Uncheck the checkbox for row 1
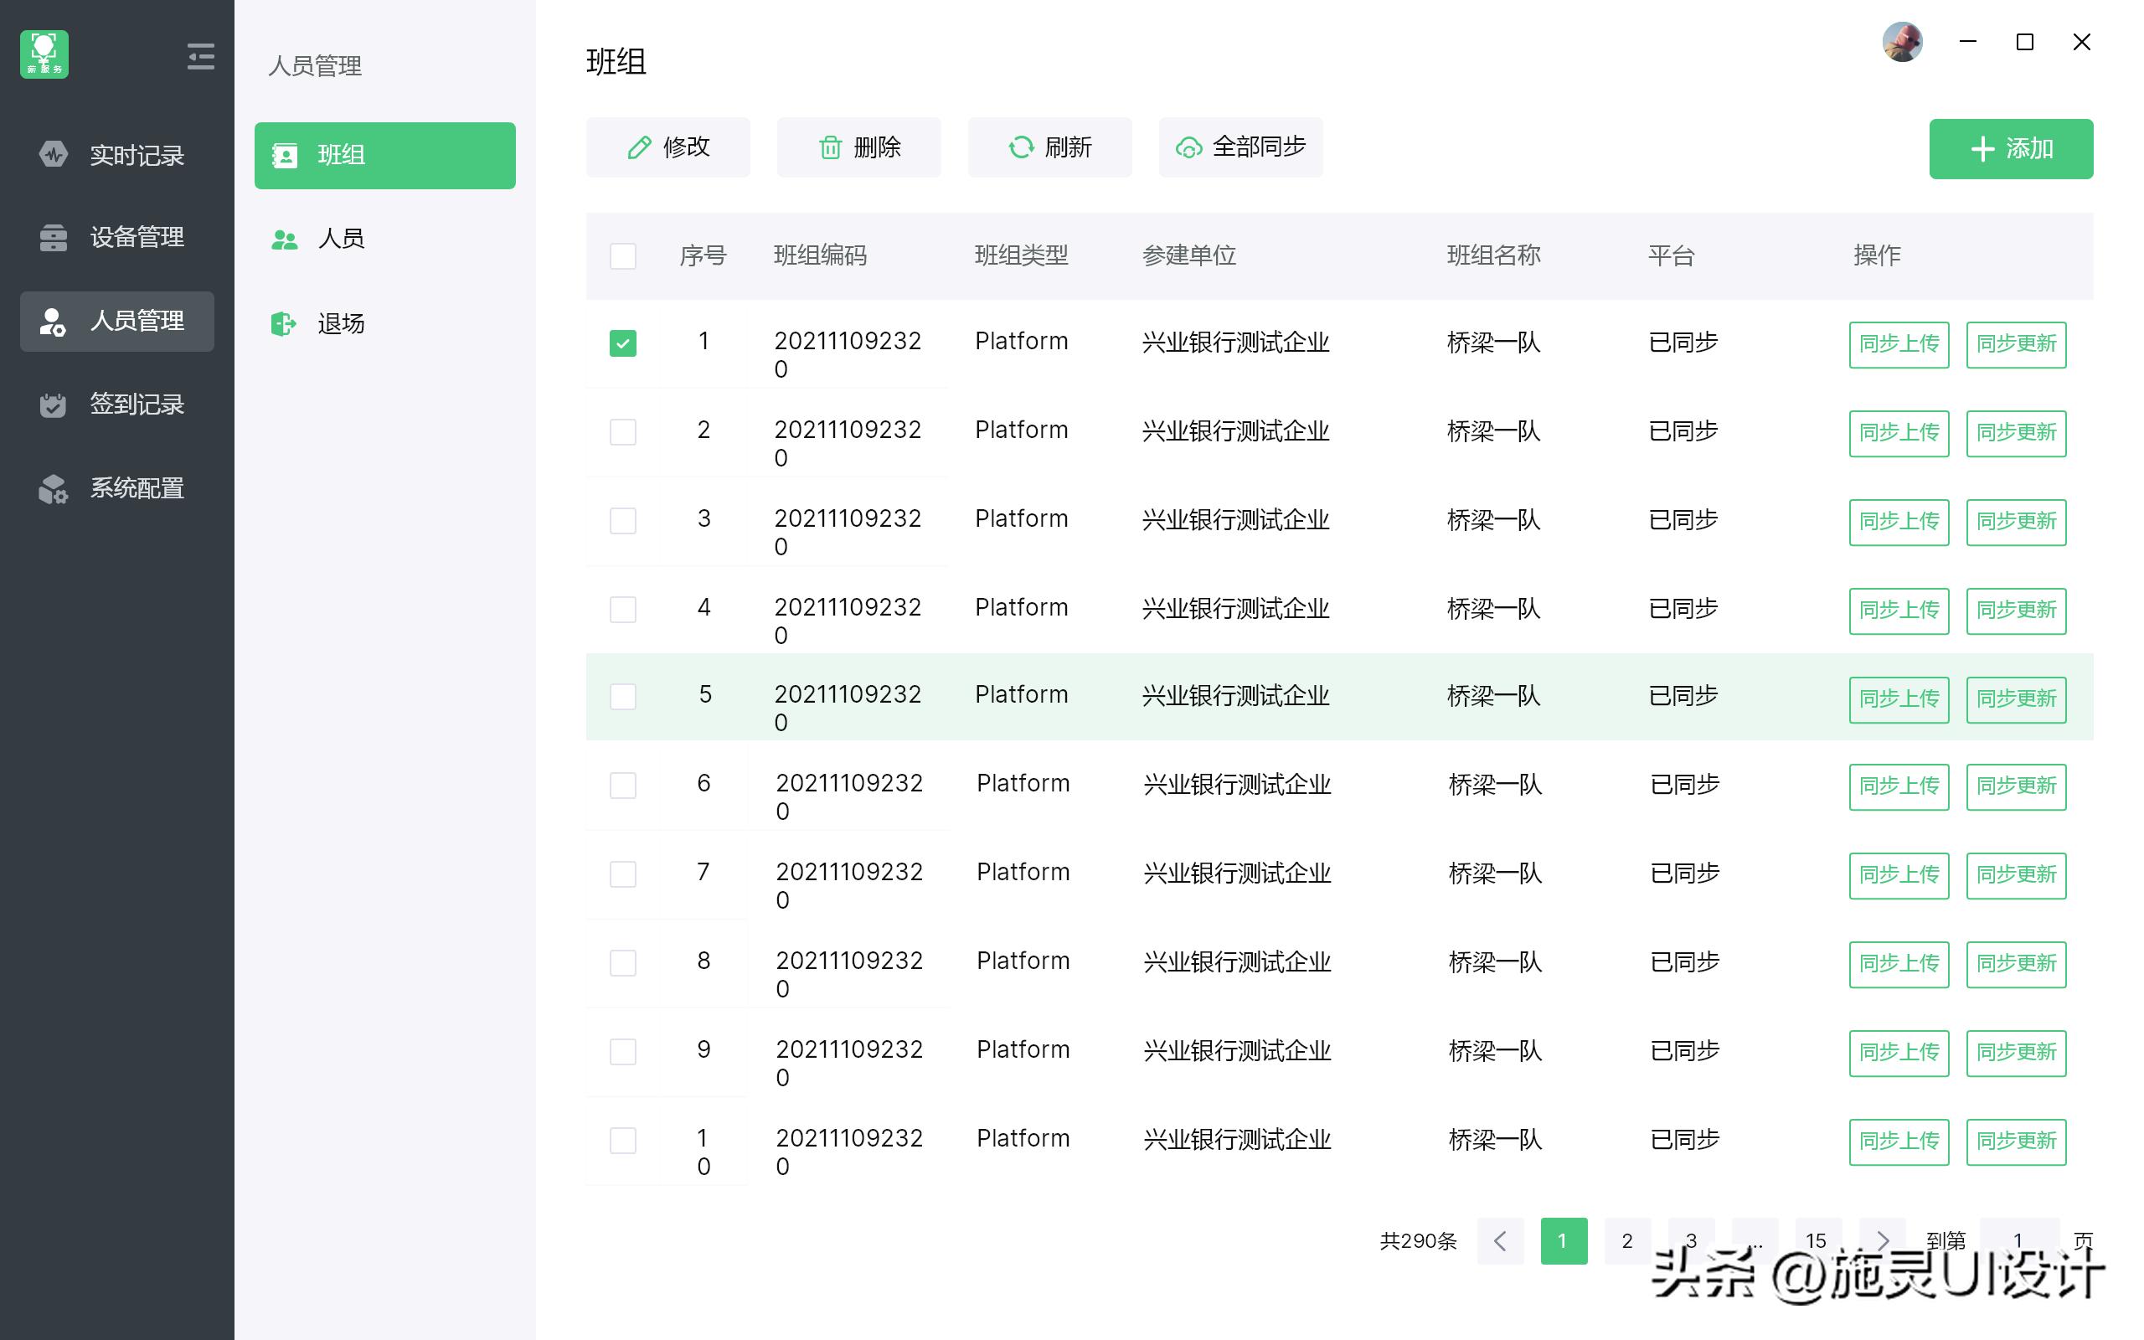This screenshot has height=1340, width=2144. click(623, 343)
